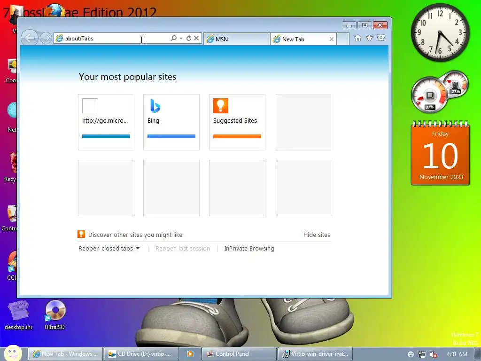This screenshot has height=361, width=481.
Task: Open a blank new tab button
Action: [343, 39]
